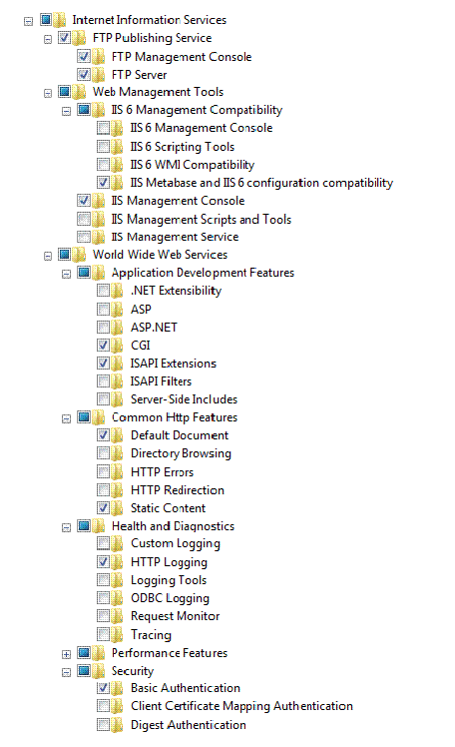455x747 pixels.
Task: Select the HTTP Redirection label
Action: pyautogui.click(x=178, y=490)
